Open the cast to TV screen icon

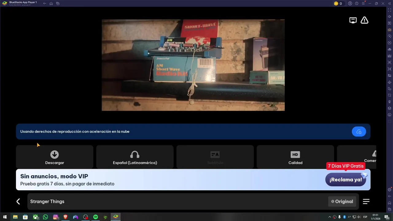[x=353, y=20]
